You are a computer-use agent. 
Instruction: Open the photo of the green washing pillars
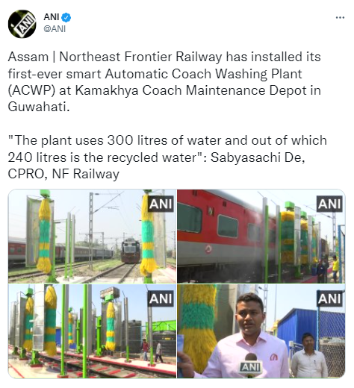tap(92, 331)
